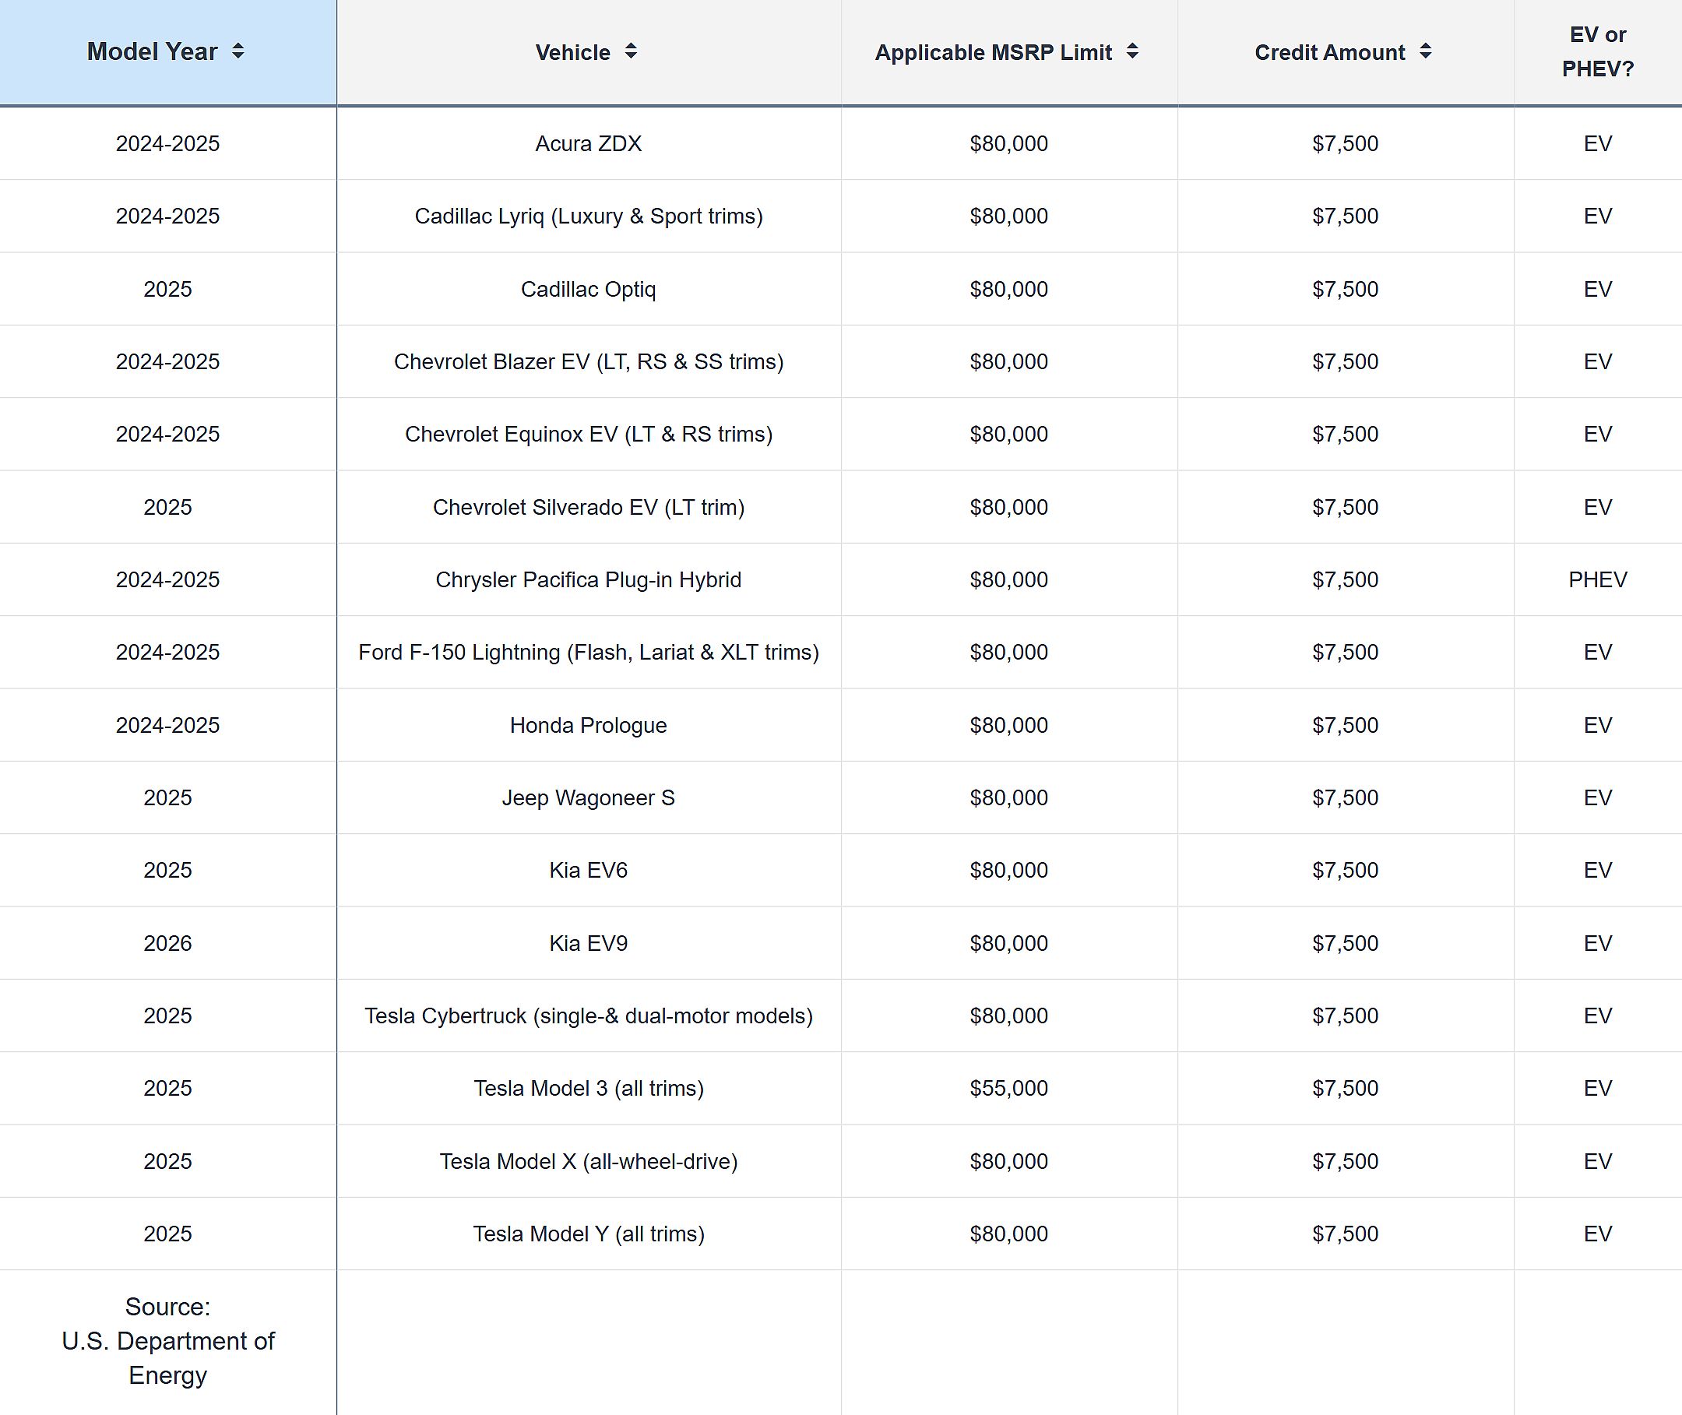
Task: Click model year 2025 in Cadillac Optiq row
Action: click(x=167, y=289)
